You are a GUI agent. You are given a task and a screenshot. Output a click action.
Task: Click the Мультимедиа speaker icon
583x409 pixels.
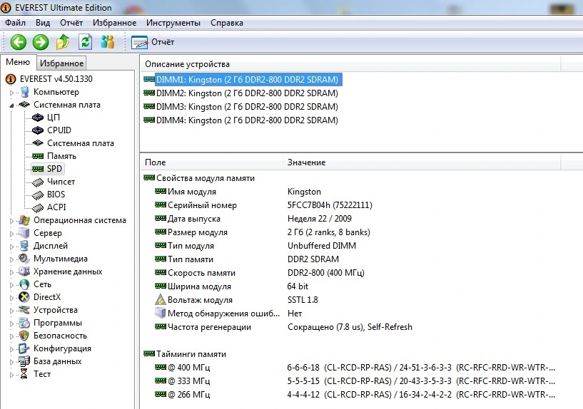[x=24, y=259]
